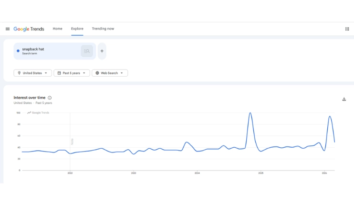Open the hamburger main menu
The height and width of the screenshot is (204, 354).
tap(8, 29)
